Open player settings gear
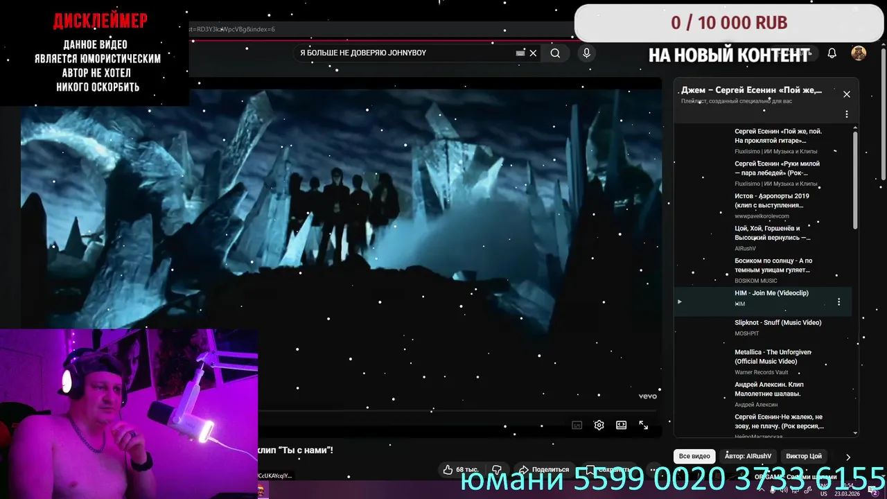The width and height of the screenshot is (887, 499). pyautogui.click(x=599, y=426)
